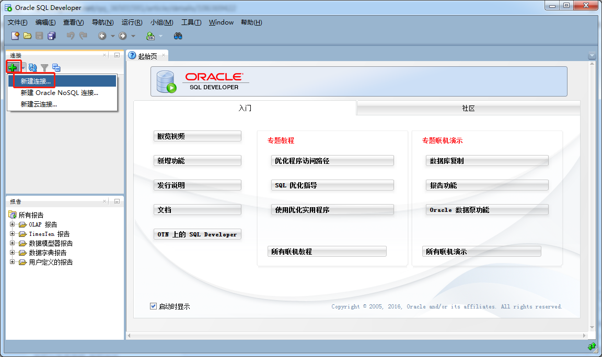Click the green plus New Connection icon

(13, 67)
